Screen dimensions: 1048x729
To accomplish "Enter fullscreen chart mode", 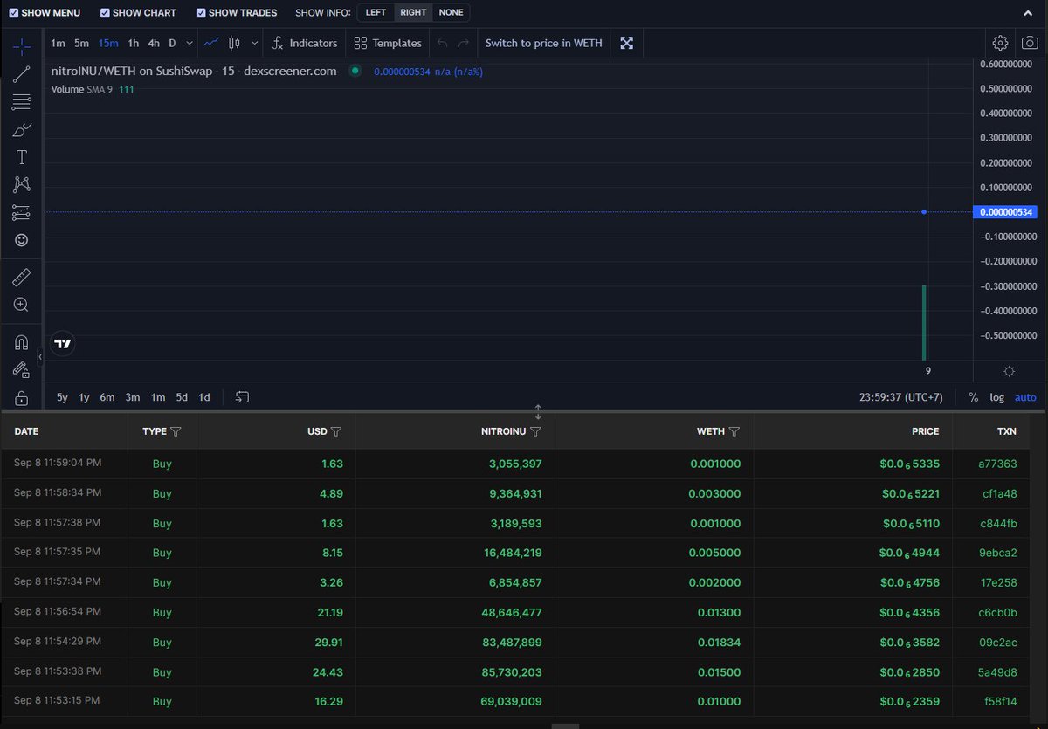I will pos(626,43).
